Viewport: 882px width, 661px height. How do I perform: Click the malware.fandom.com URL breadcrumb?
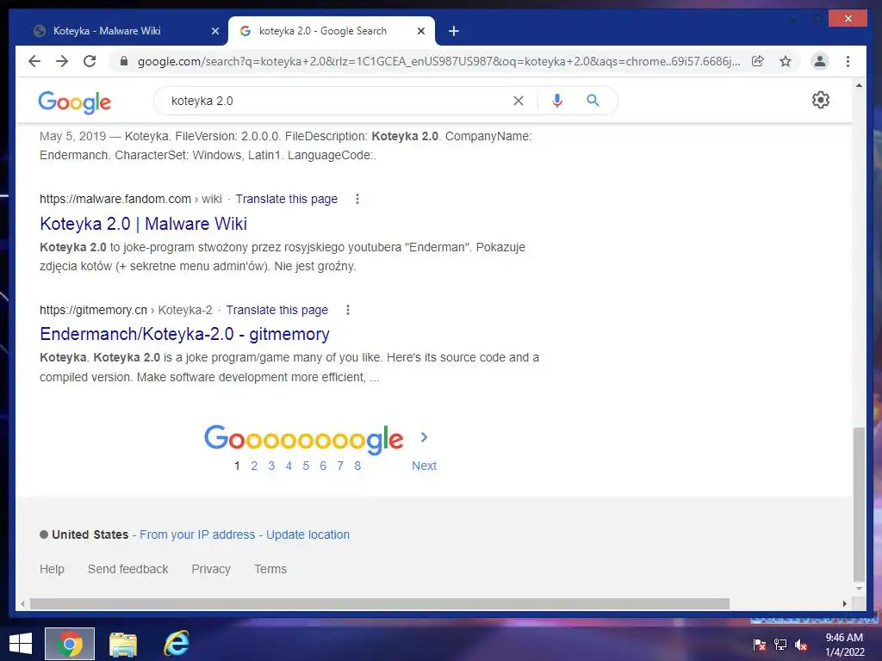click(131, 199)
